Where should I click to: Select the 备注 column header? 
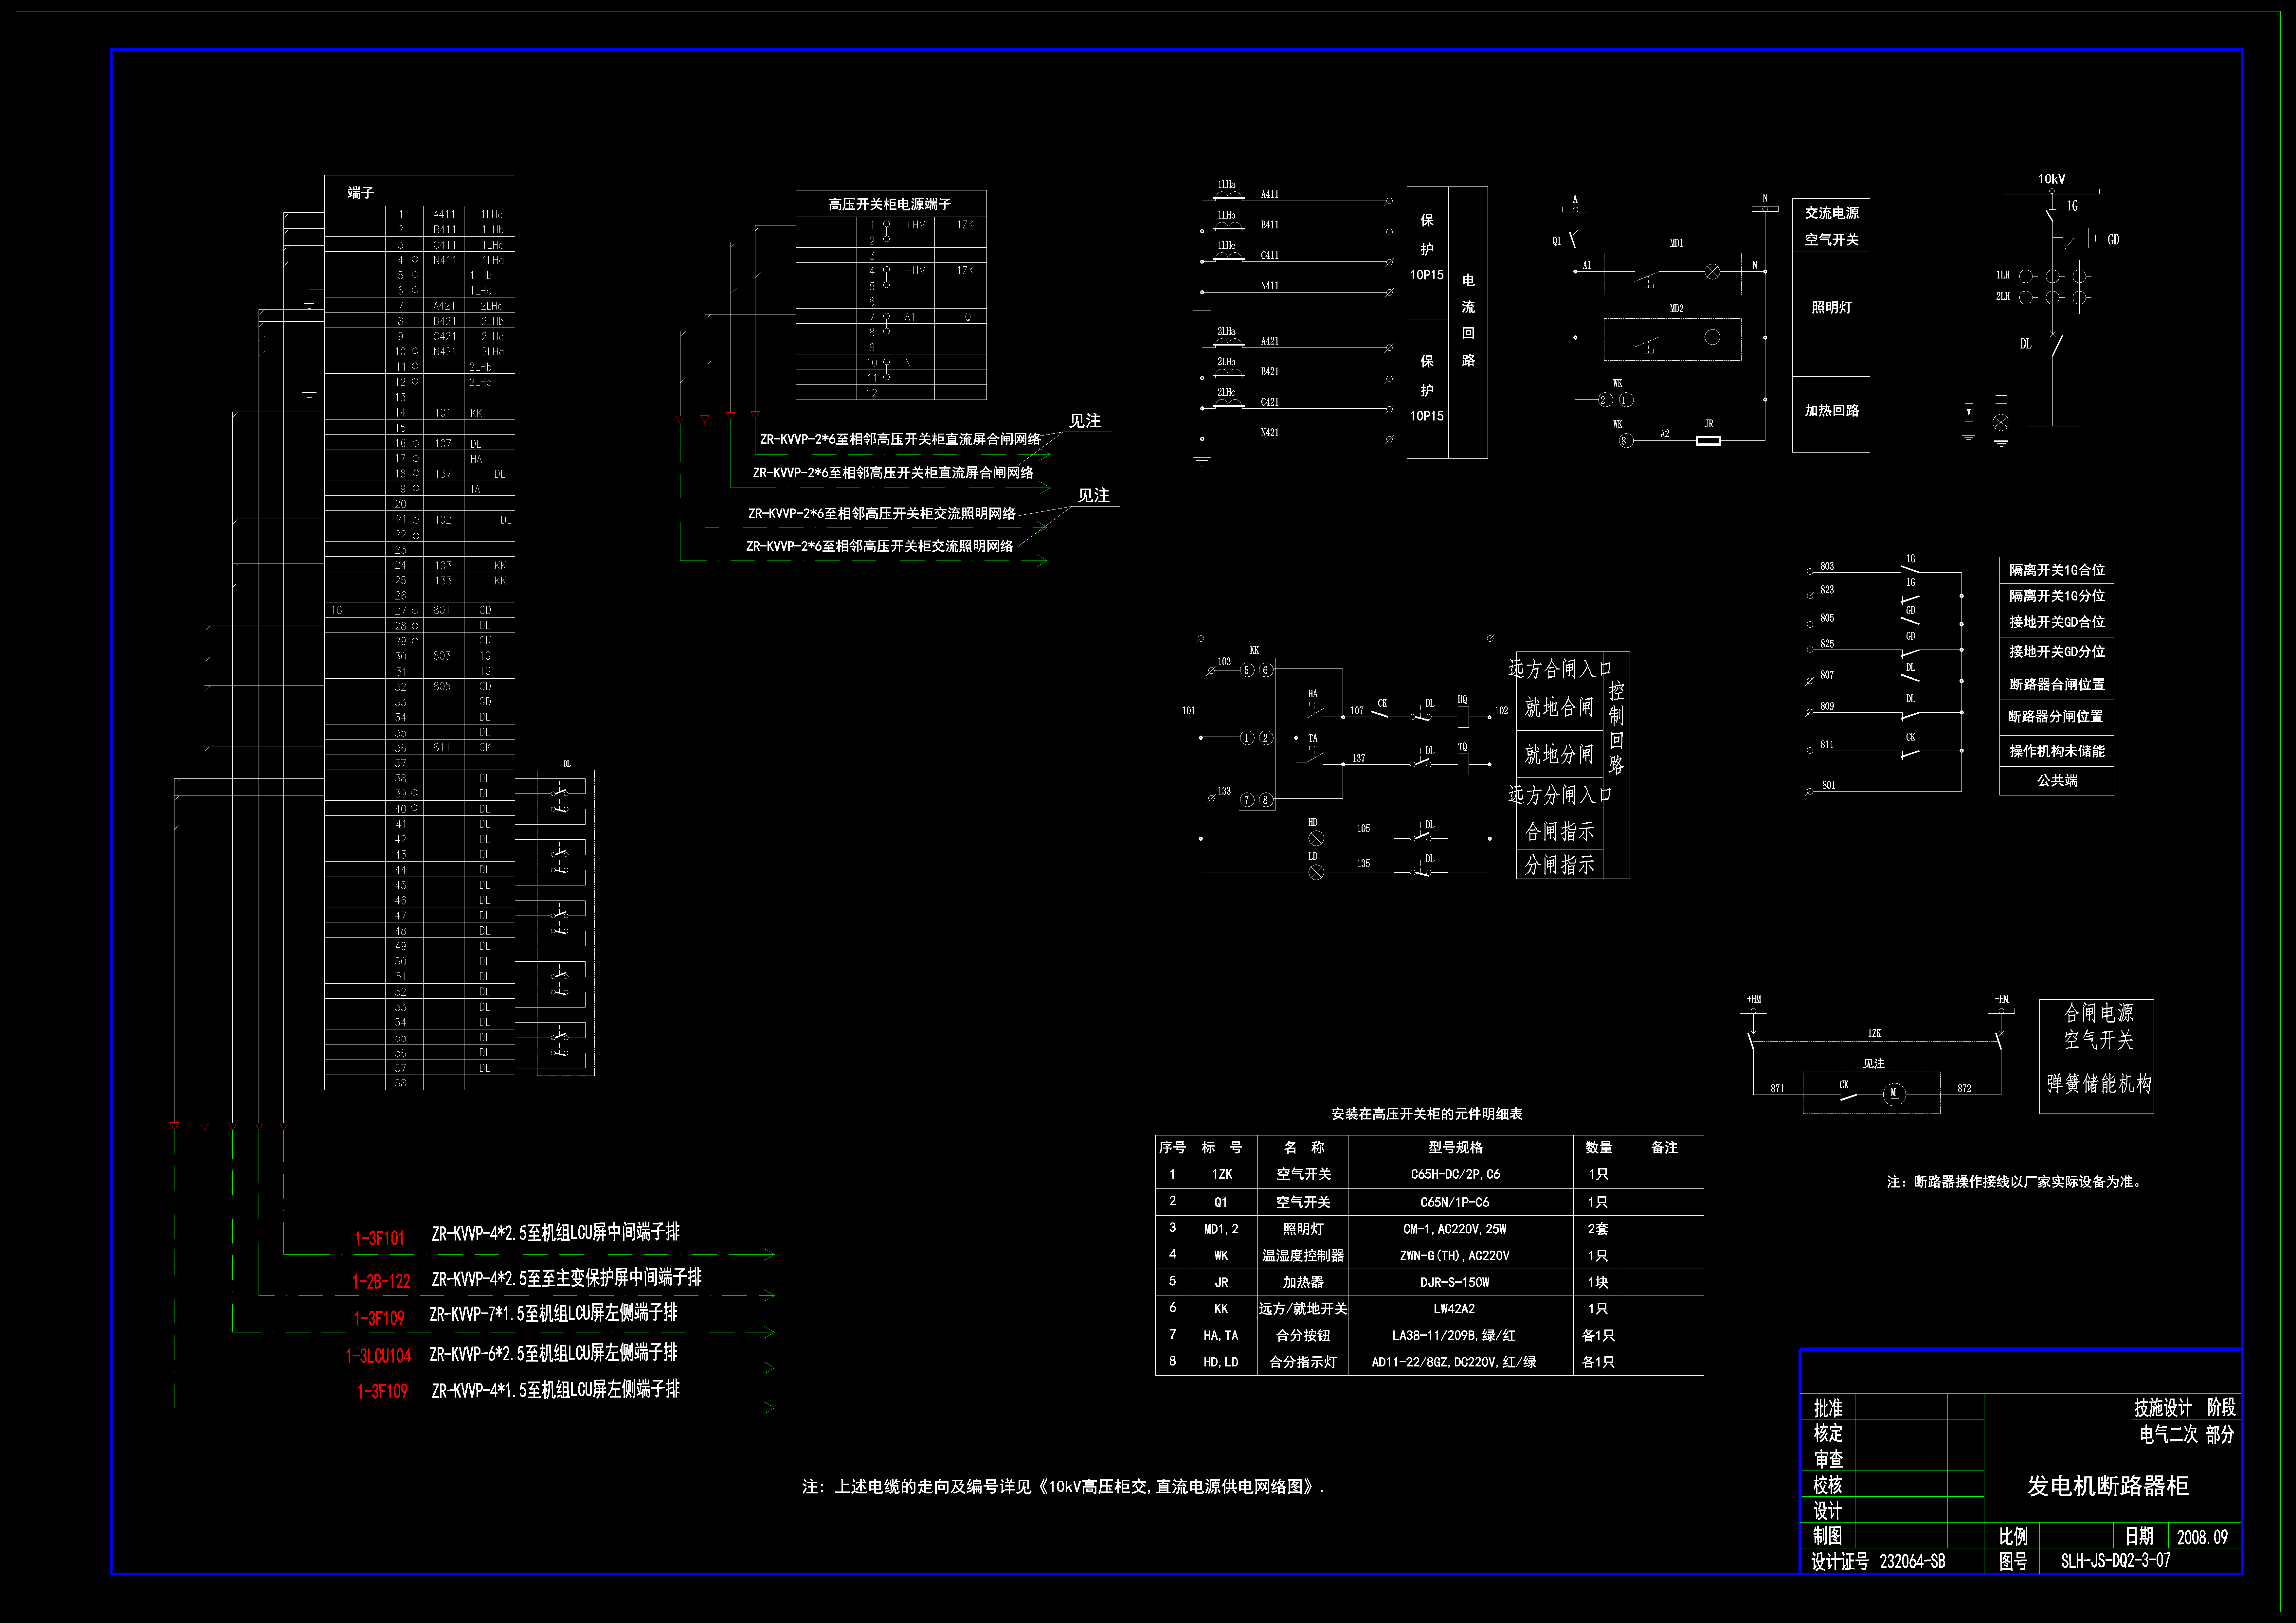click(1664, 1148)
